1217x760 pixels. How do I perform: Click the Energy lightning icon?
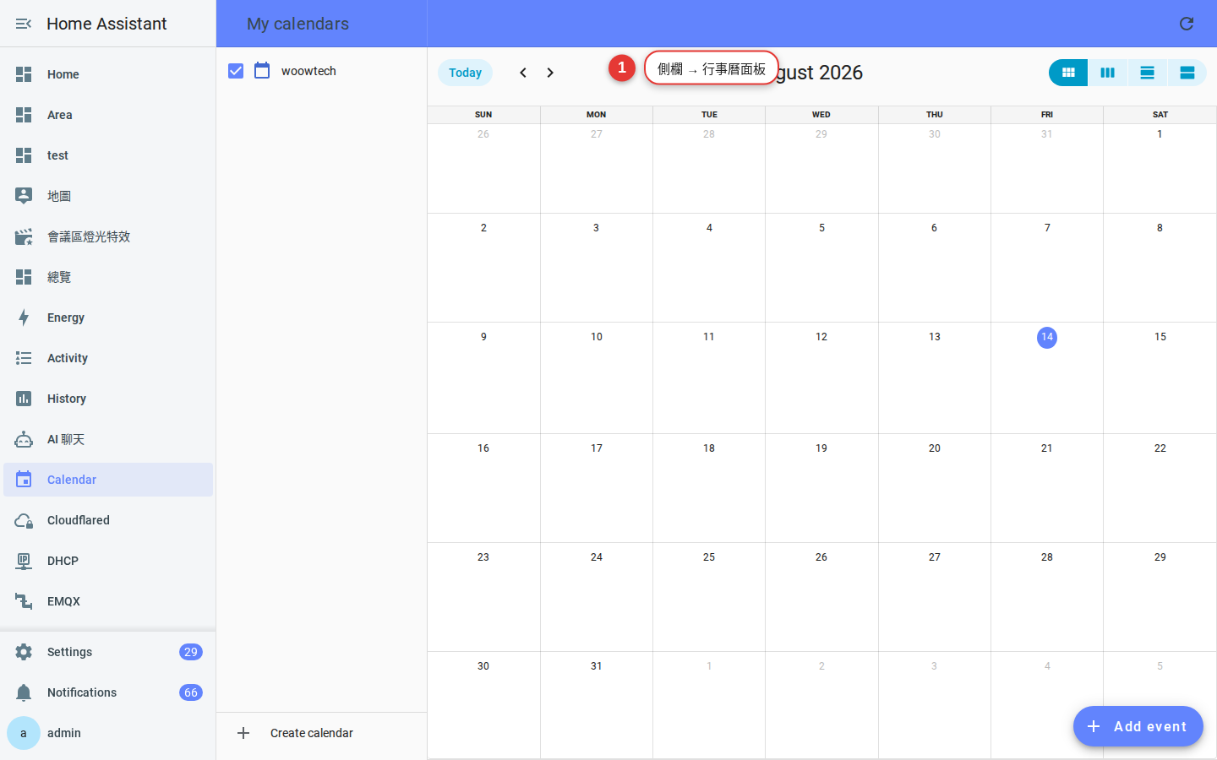point(24,318)
